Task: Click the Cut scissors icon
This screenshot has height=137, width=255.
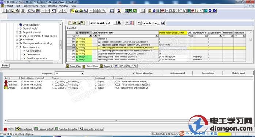Action: point(29,11)
